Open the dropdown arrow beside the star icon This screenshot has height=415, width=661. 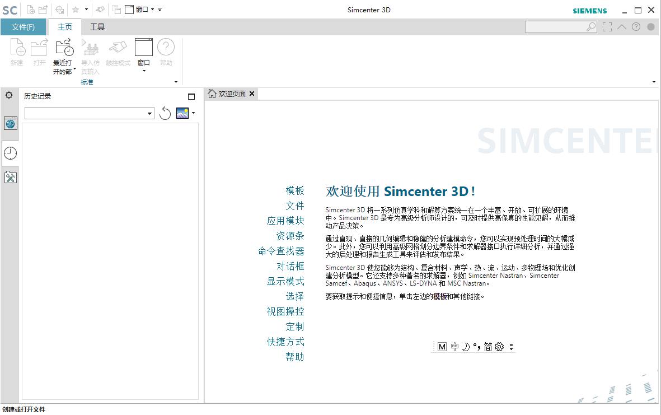tap(86, 10)
